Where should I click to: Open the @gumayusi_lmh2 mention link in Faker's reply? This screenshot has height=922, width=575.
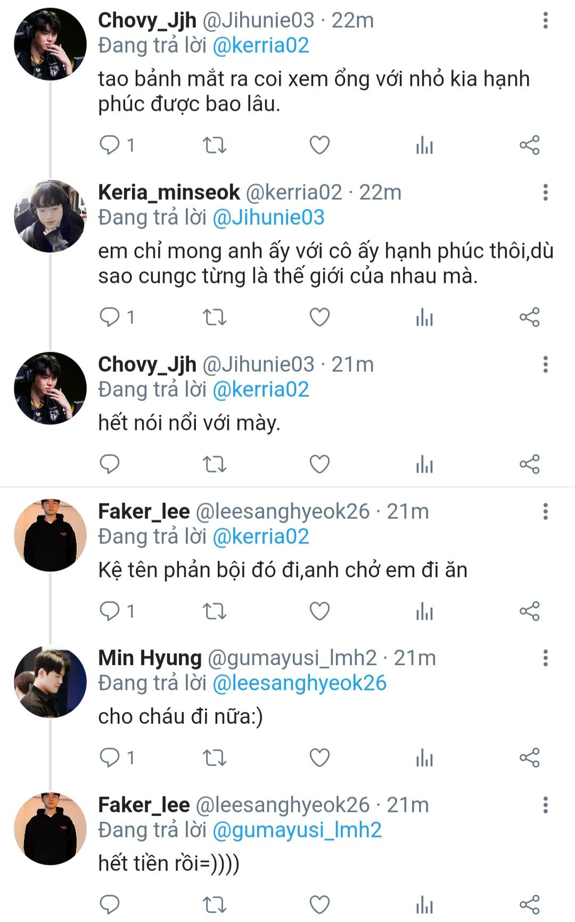(x=297, y=830)
